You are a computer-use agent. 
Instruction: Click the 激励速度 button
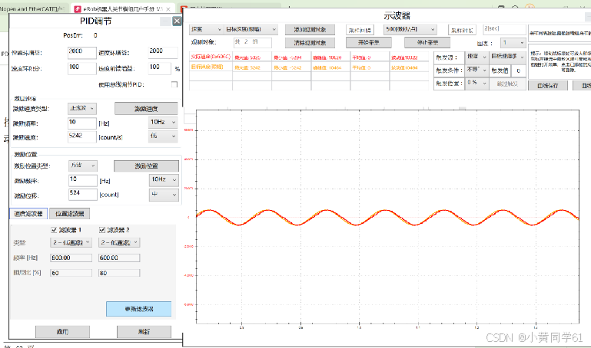pyautogui.click(x=146, y=109)
